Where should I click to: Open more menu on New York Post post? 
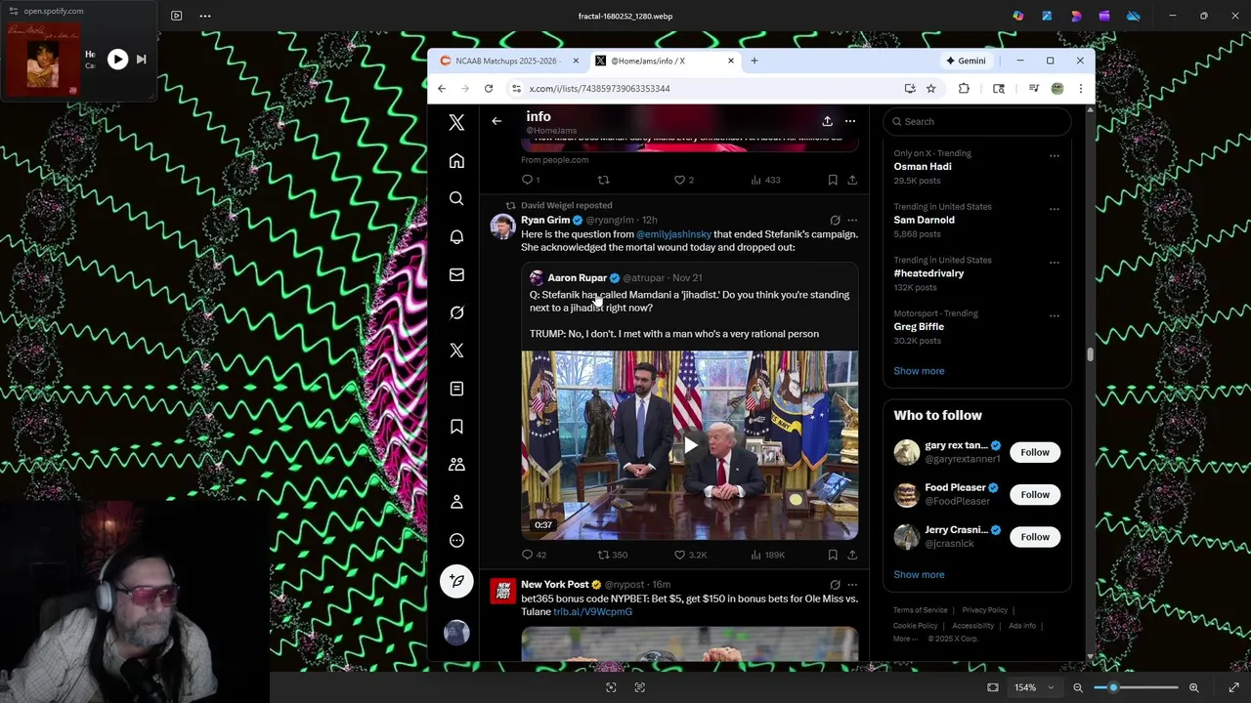point(852,585)
